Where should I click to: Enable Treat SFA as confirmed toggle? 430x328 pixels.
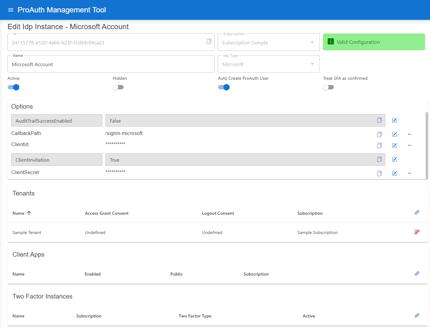pyautogui.click(x=328, y=87)
